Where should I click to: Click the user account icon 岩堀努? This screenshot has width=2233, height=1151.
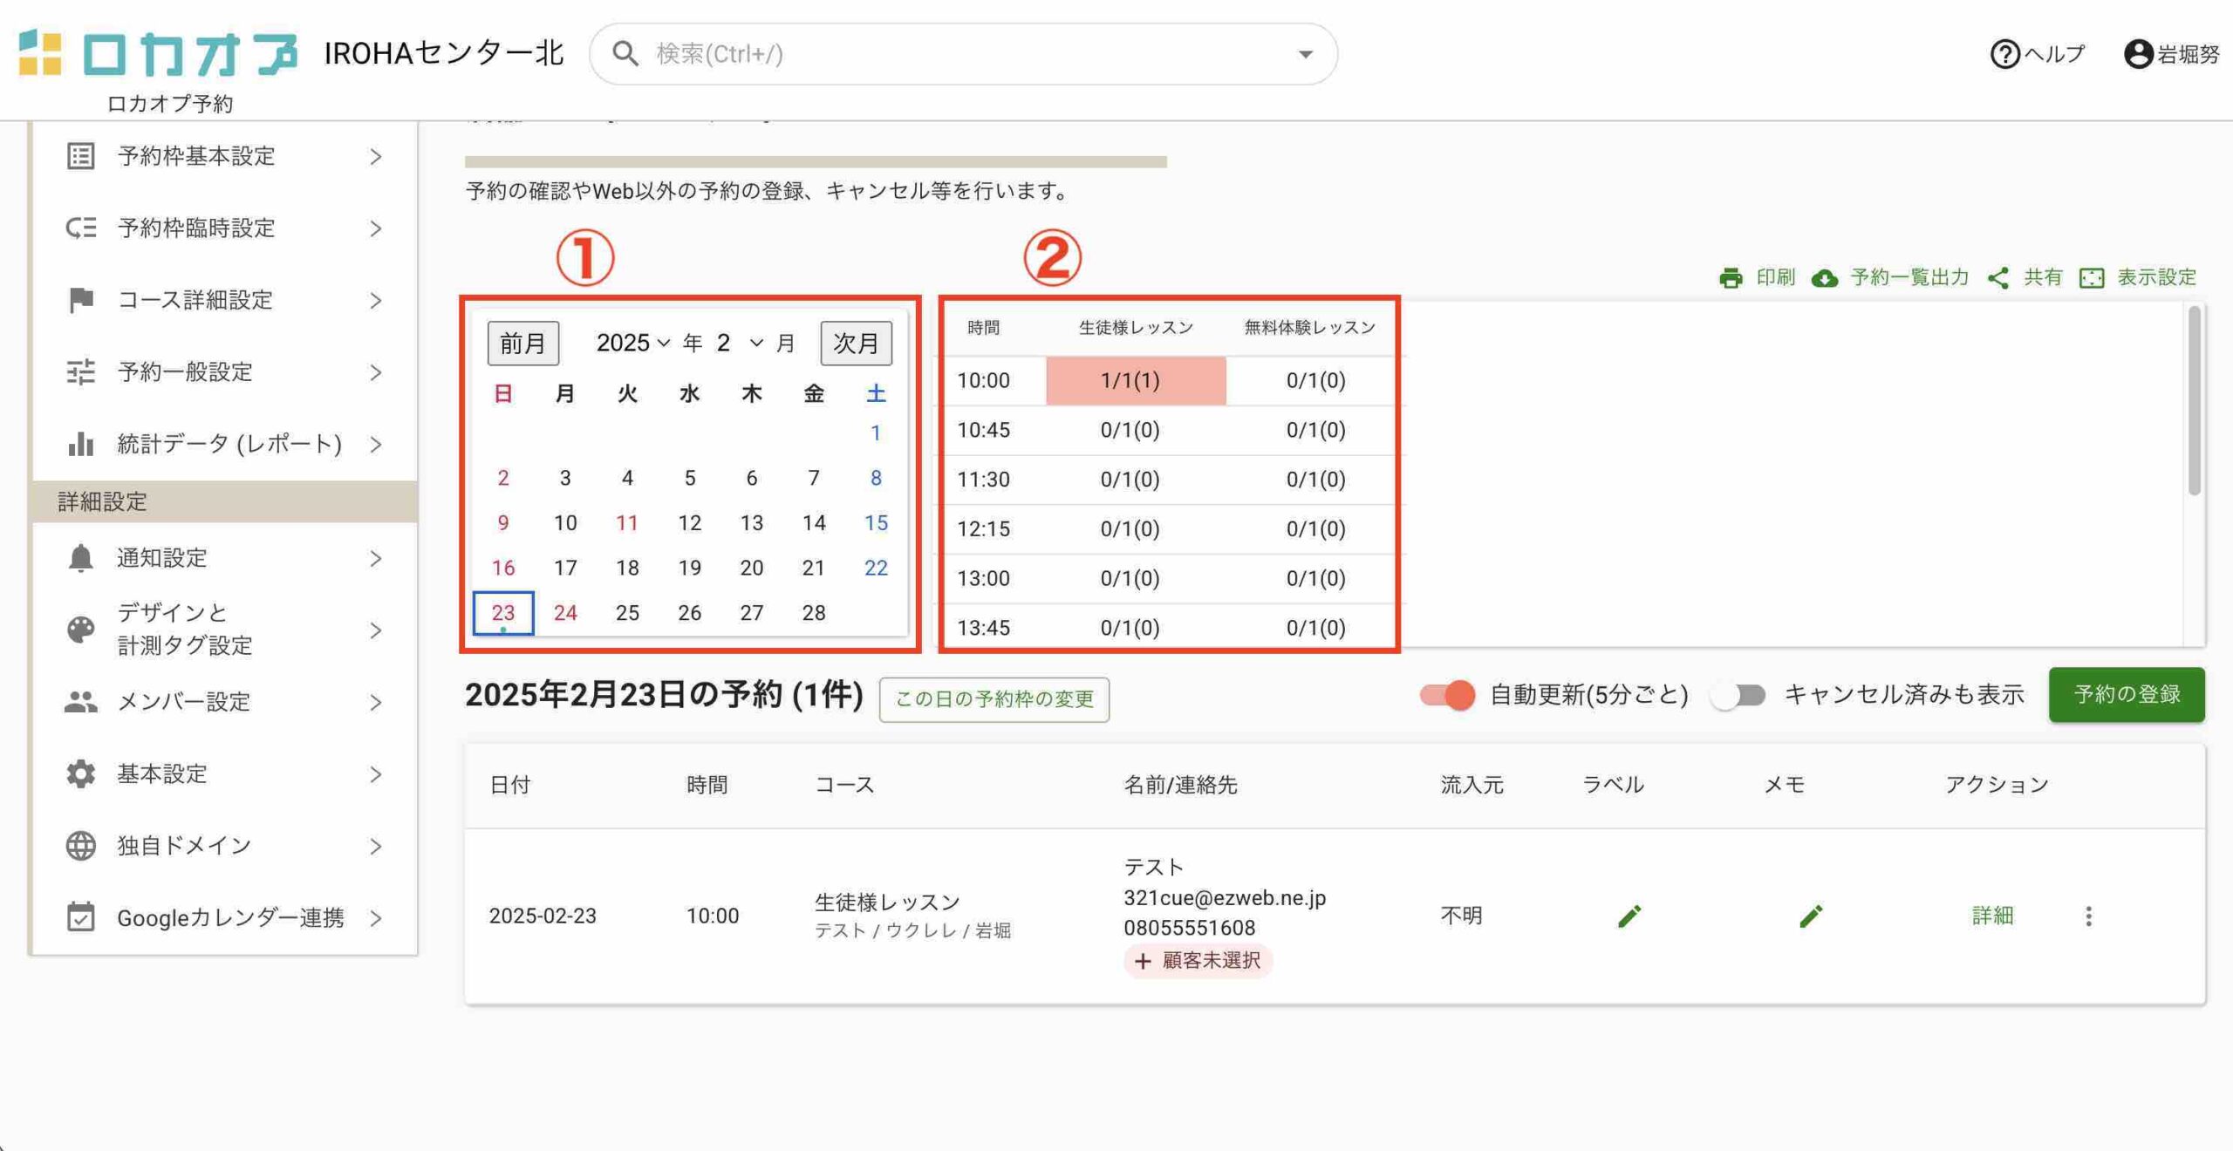[2138, 54]
